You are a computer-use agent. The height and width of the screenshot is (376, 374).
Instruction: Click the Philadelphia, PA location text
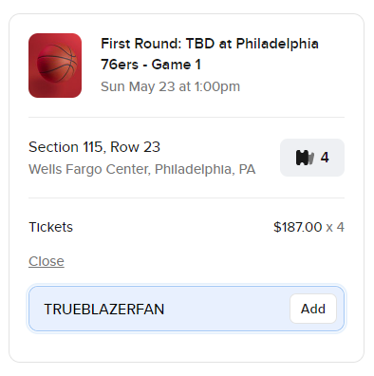[205, 169]
